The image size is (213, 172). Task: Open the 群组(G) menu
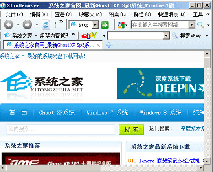[x=142, y=15]
